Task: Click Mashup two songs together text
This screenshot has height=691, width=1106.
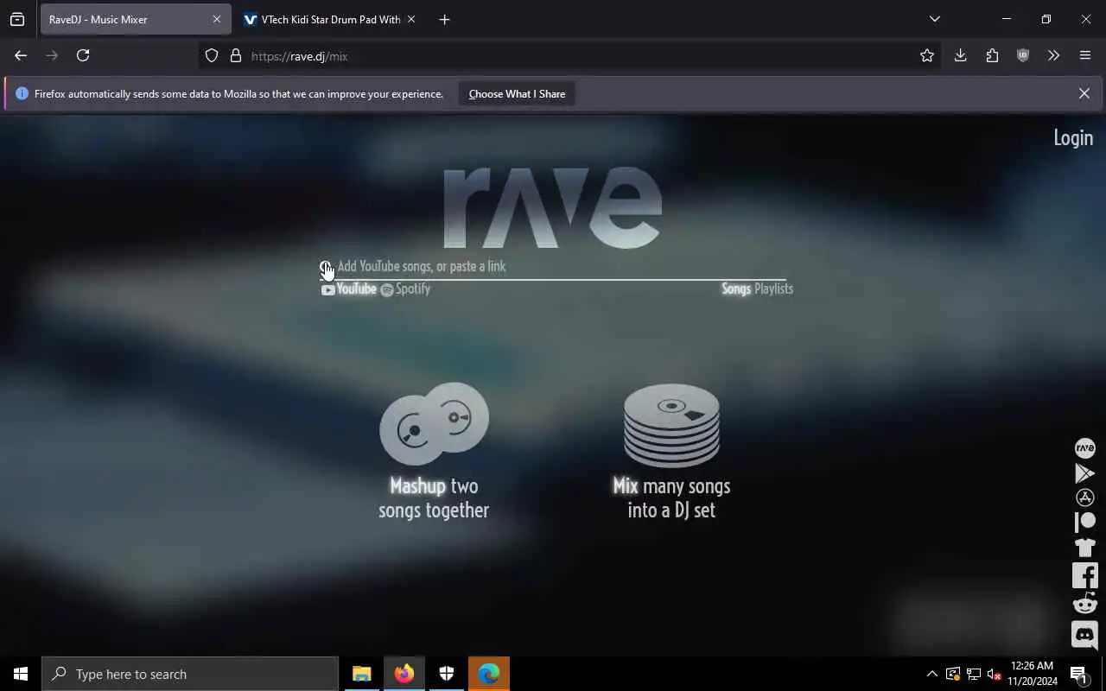Action: (x=434, y=498)
